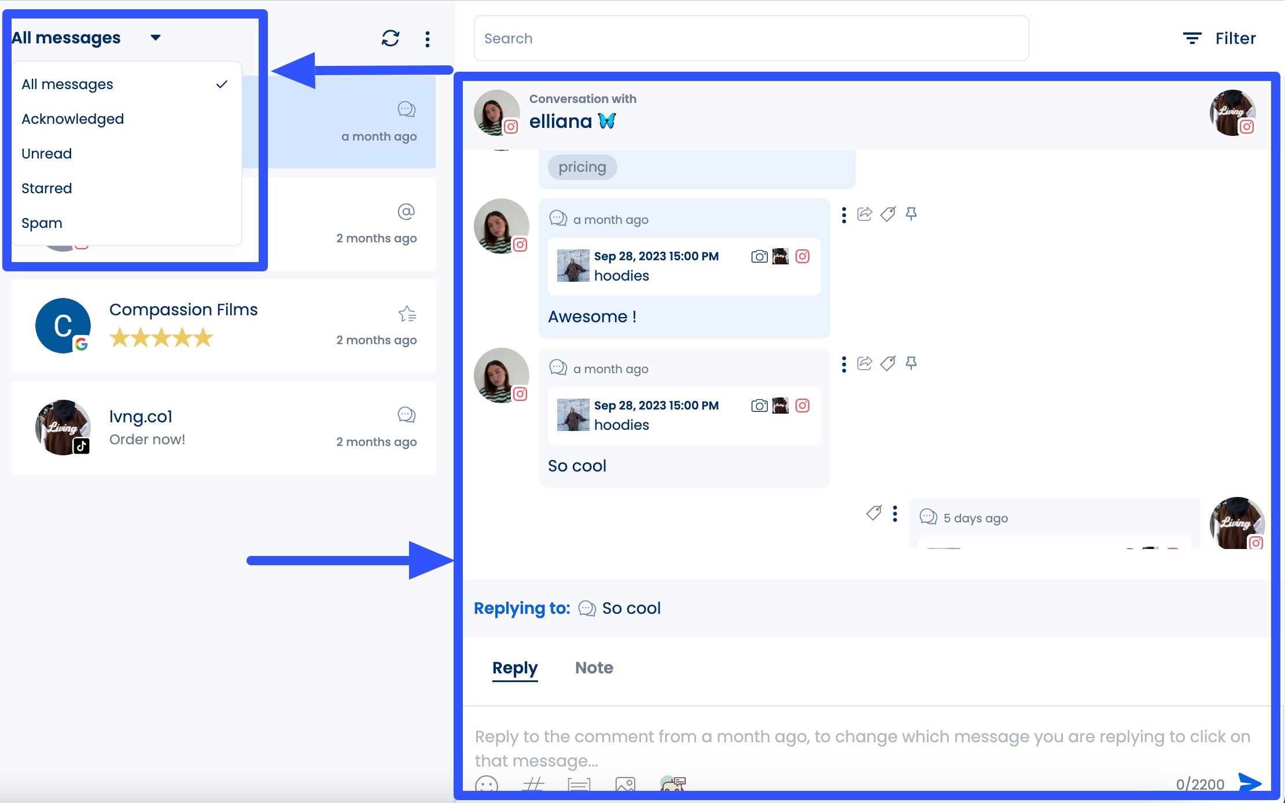Viewport: 1285px width, 803px height.
Task: Switch to the Note tab
Action: click(x=594, y=668)
